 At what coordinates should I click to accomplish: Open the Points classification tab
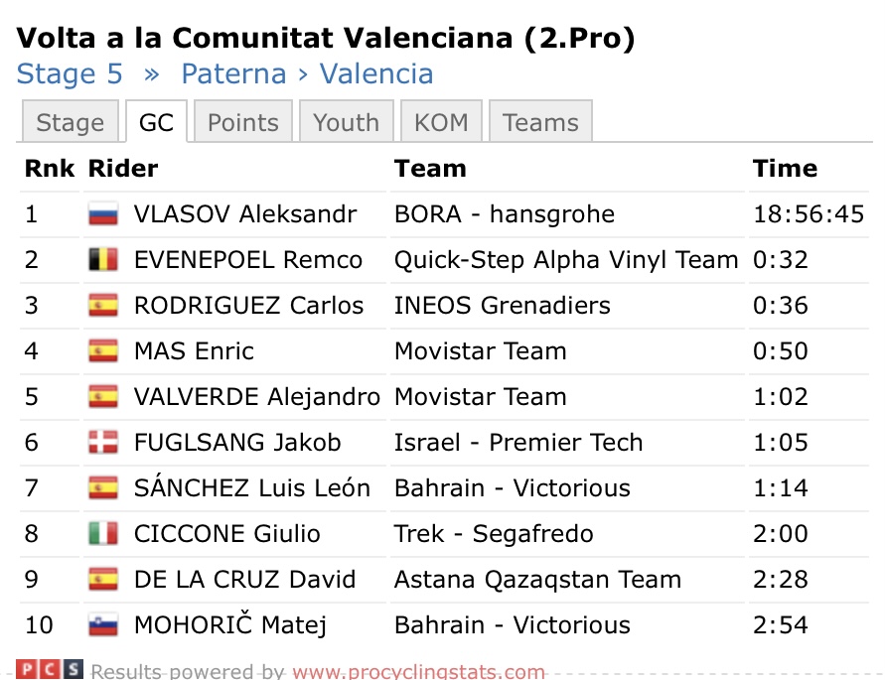tap(243, 123)
